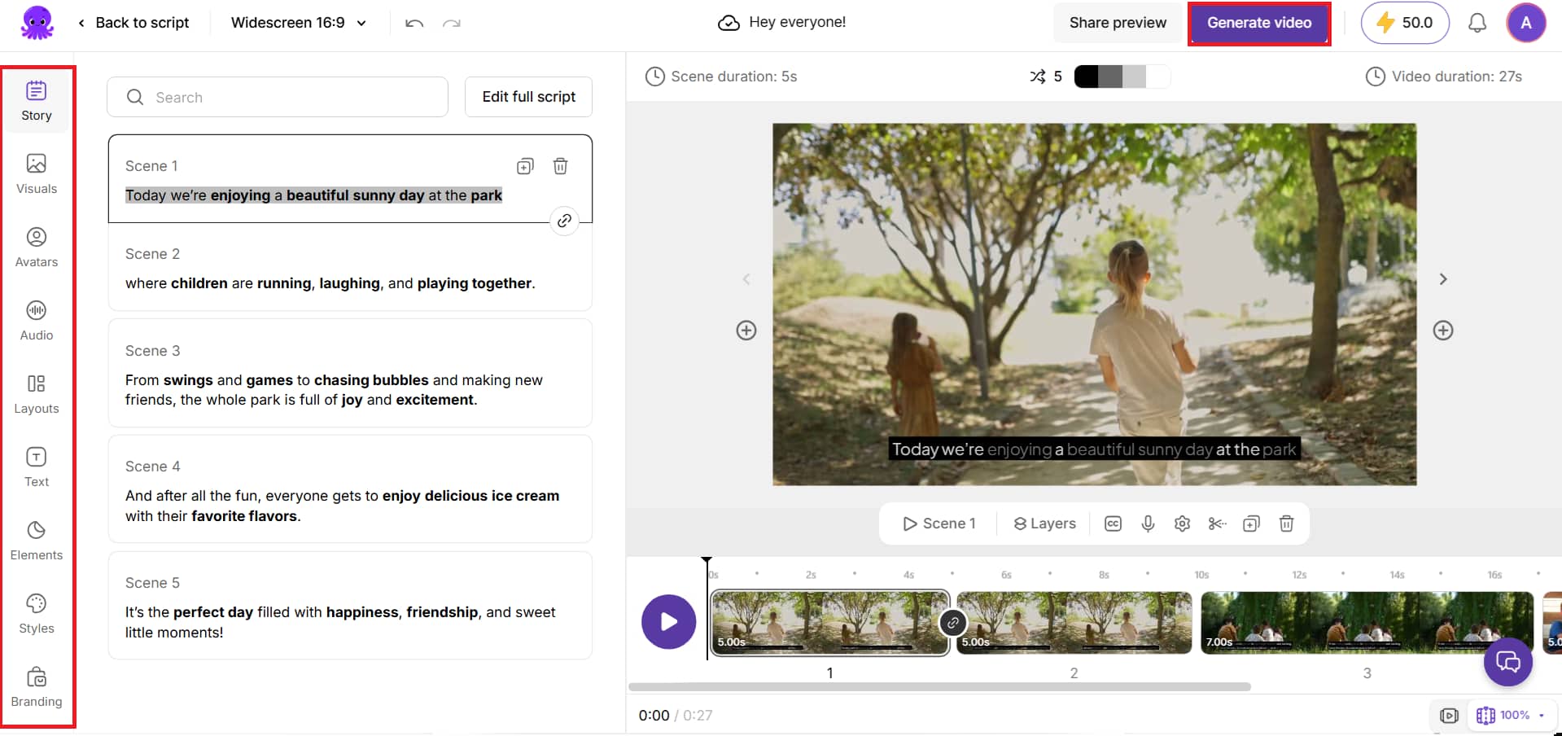
Task: Delete Scene 1 using card trash icon
Action: 560,166
